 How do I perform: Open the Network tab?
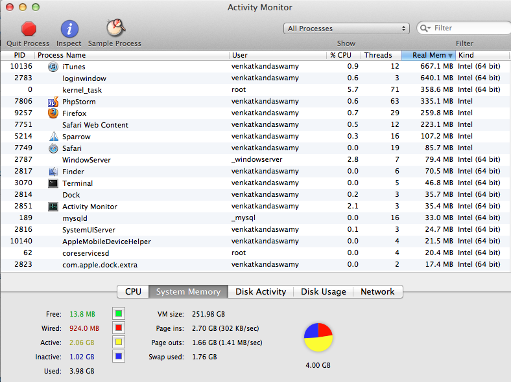[377, 291]
